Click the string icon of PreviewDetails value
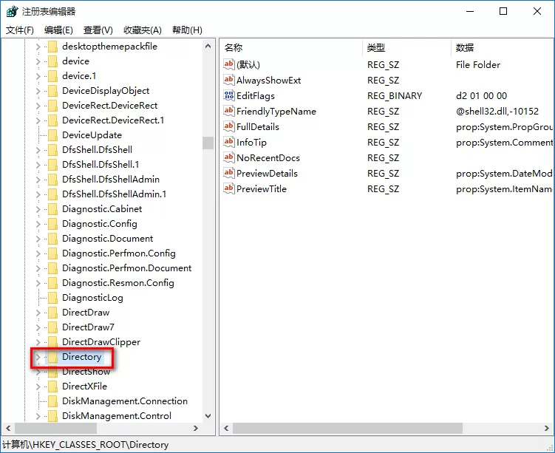555x453 pixels. pos(229,173)
